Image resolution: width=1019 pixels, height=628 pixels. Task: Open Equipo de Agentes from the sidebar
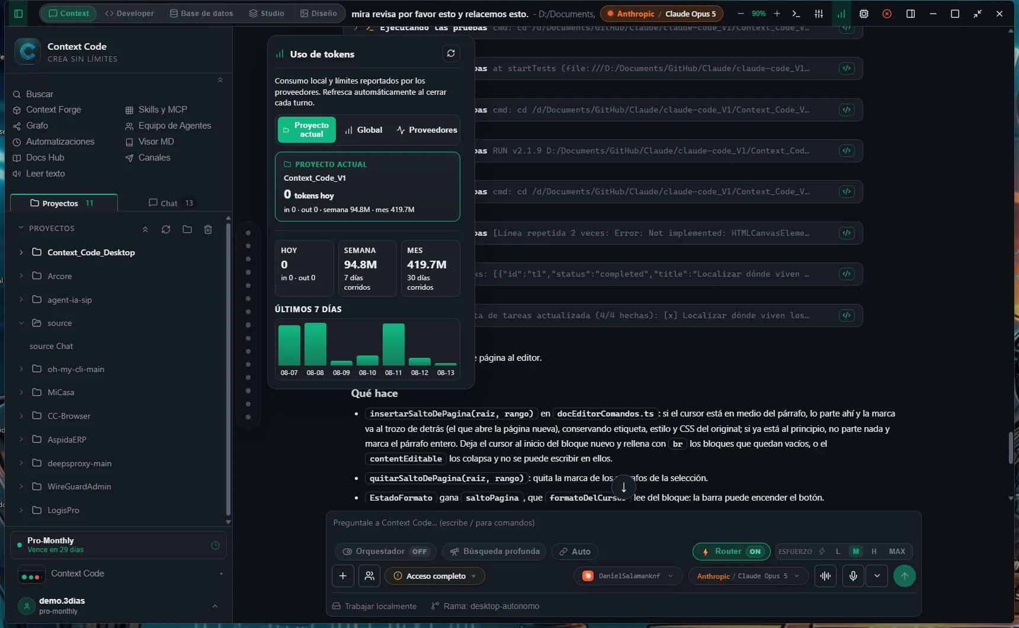pos(168,126)
